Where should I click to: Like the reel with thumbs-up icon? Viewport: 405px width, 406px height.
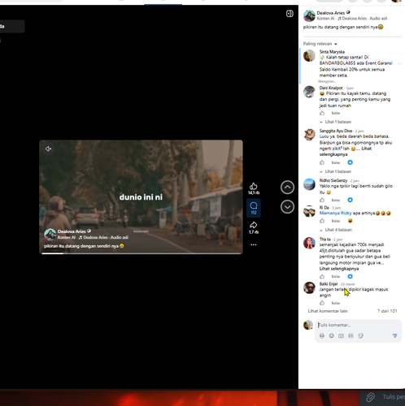point(254,186)
